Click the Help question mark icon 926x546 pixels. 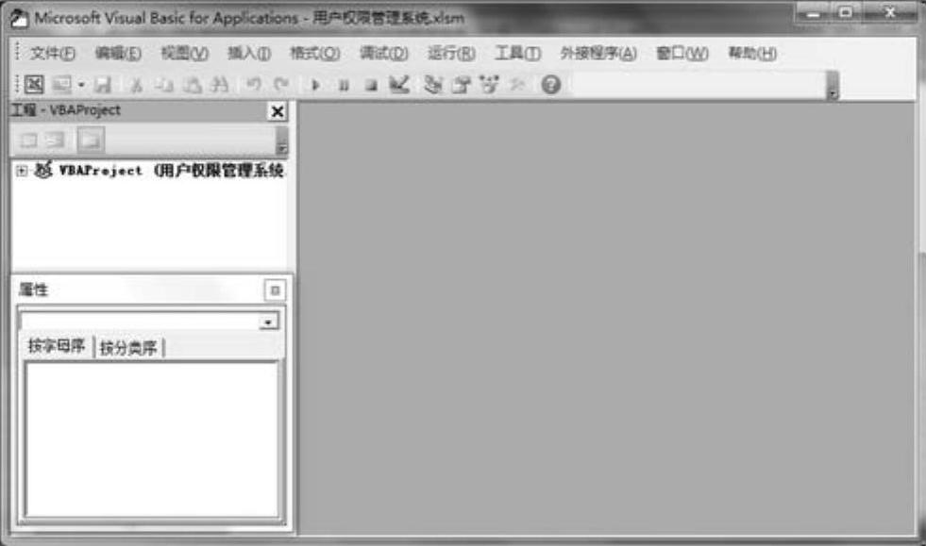coord(550,85)
